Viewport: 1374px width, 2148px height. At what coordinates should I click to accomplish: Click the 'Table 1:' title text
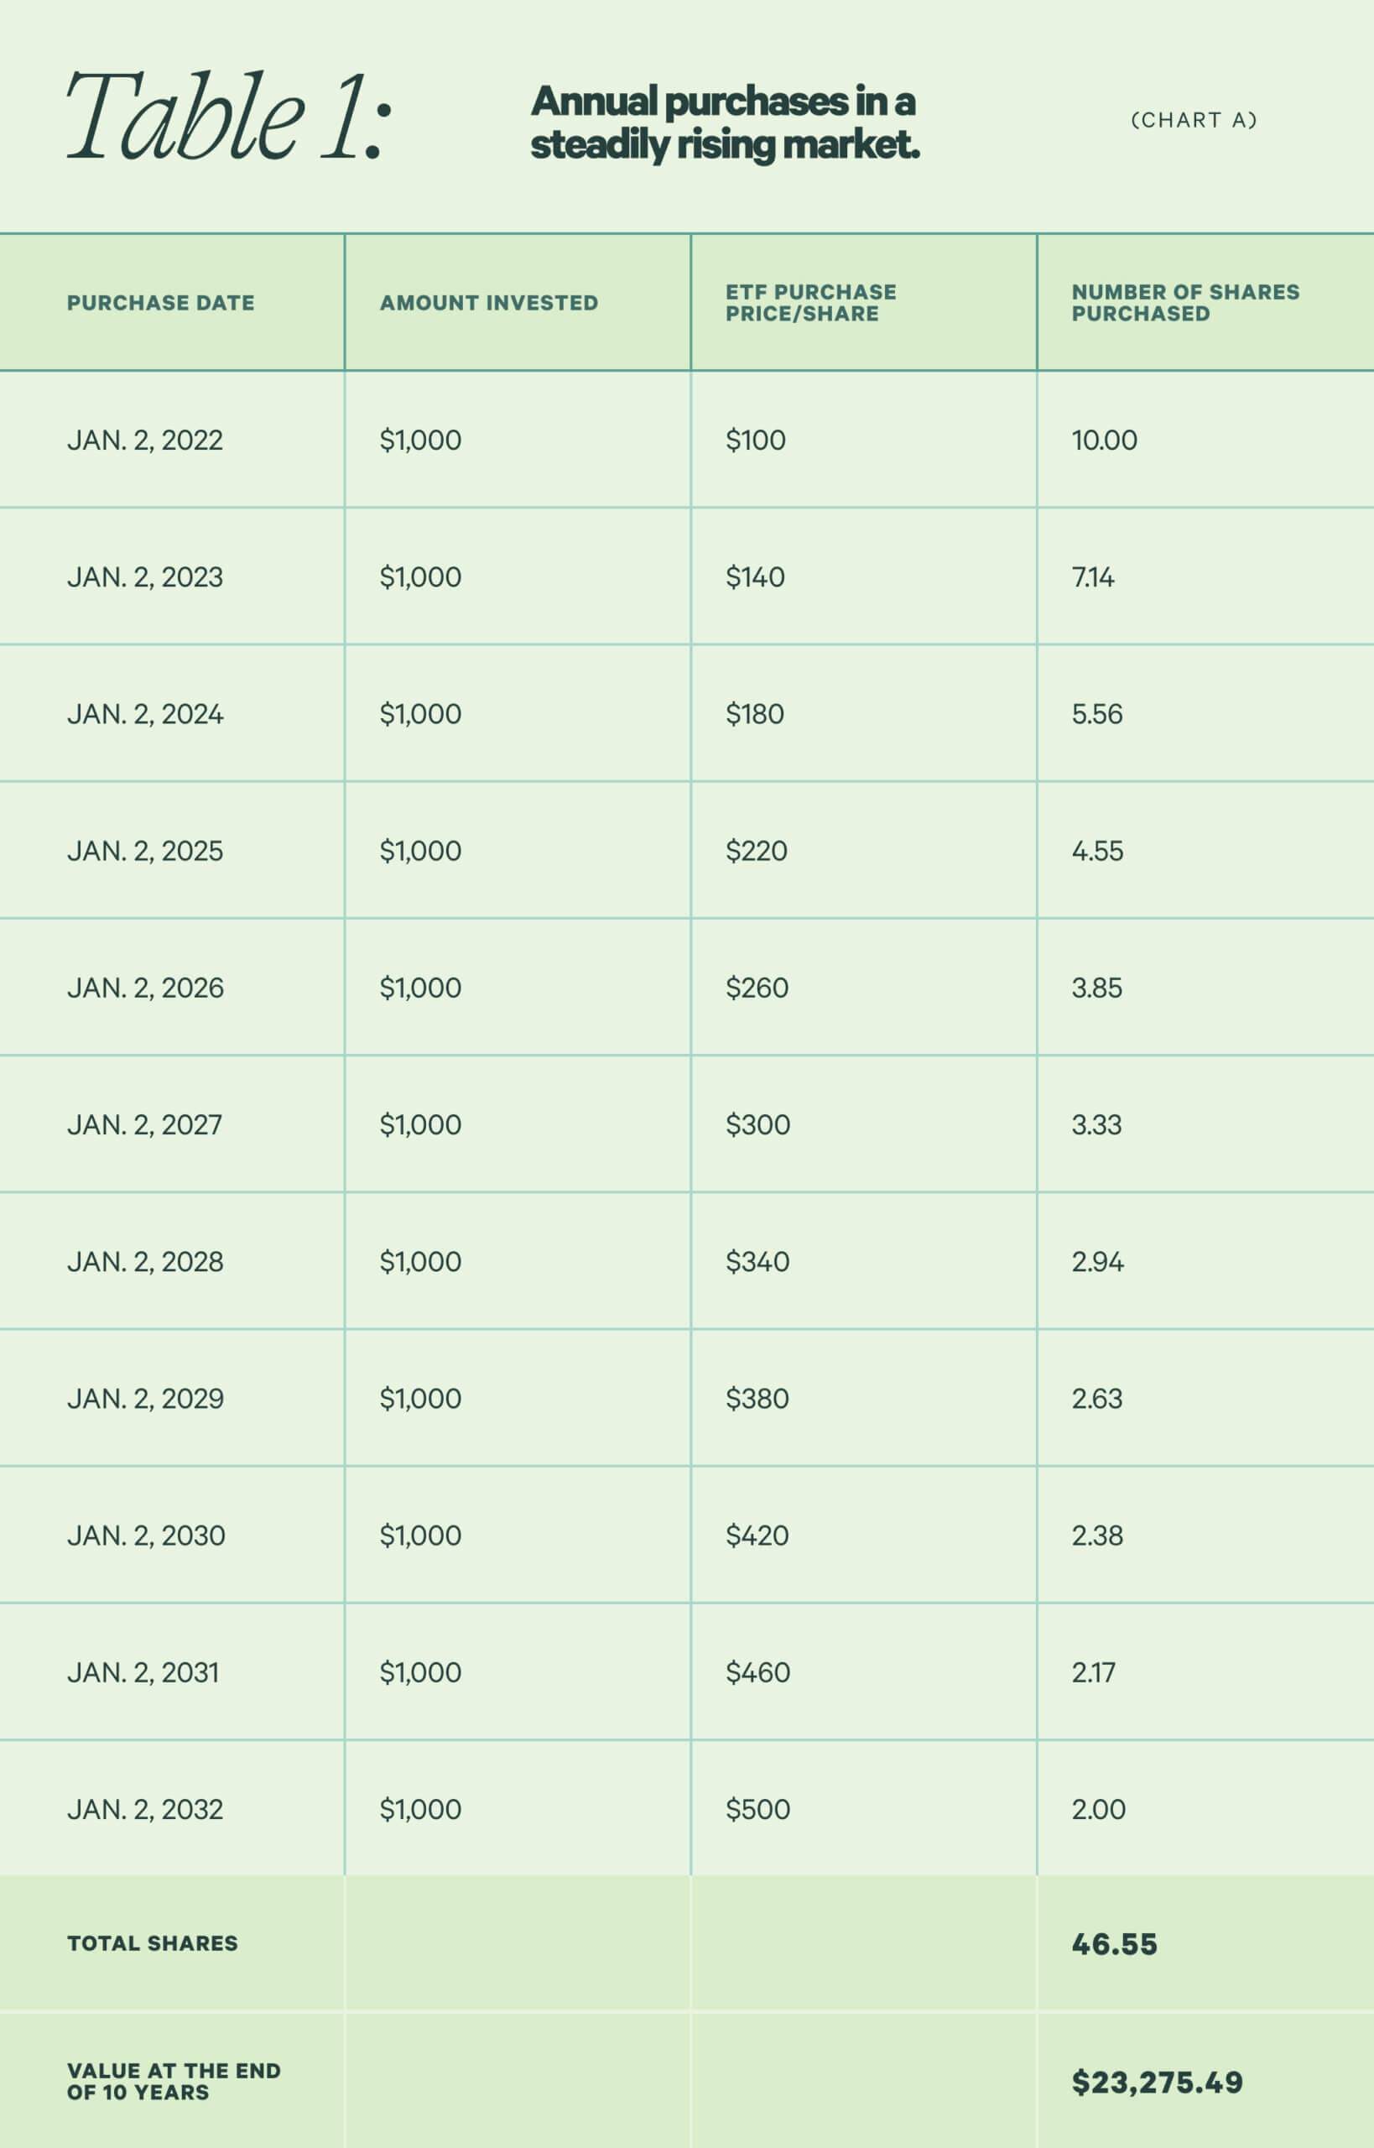pyautogui.click(x=228, y=118)
